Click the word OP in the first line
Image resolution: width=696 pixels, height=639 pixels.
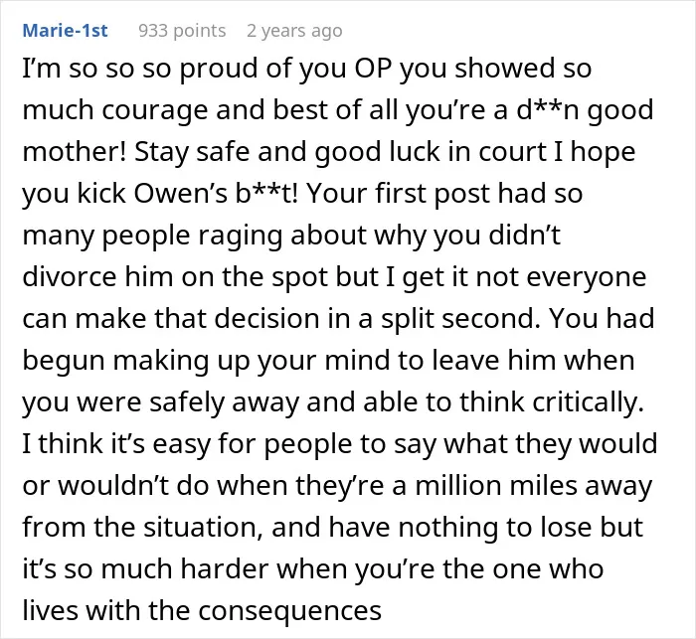(x=373, y=69)
